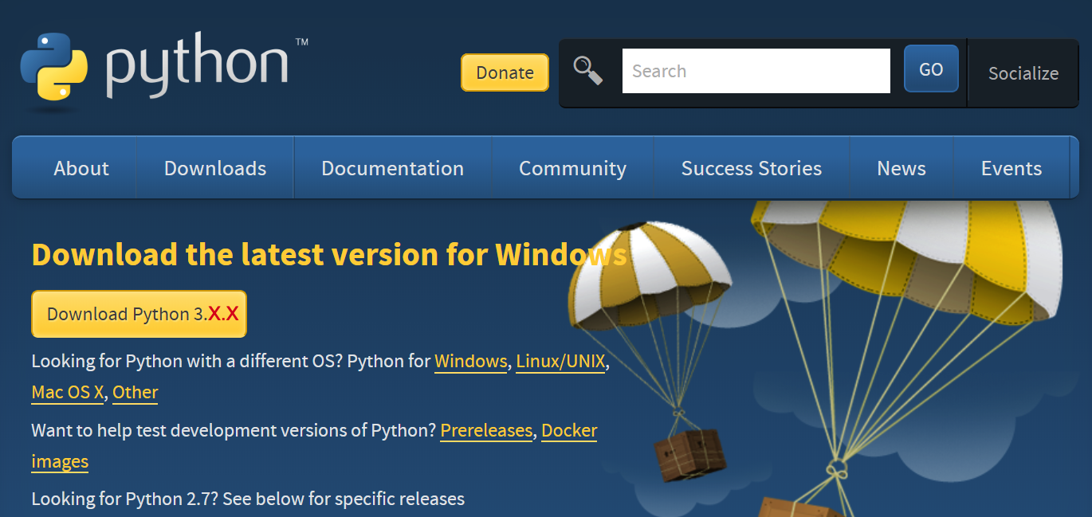The height and width of the screenshot is (517, 1092).
Task: Open the About navigation menu
Action: [x=81, y=168]
